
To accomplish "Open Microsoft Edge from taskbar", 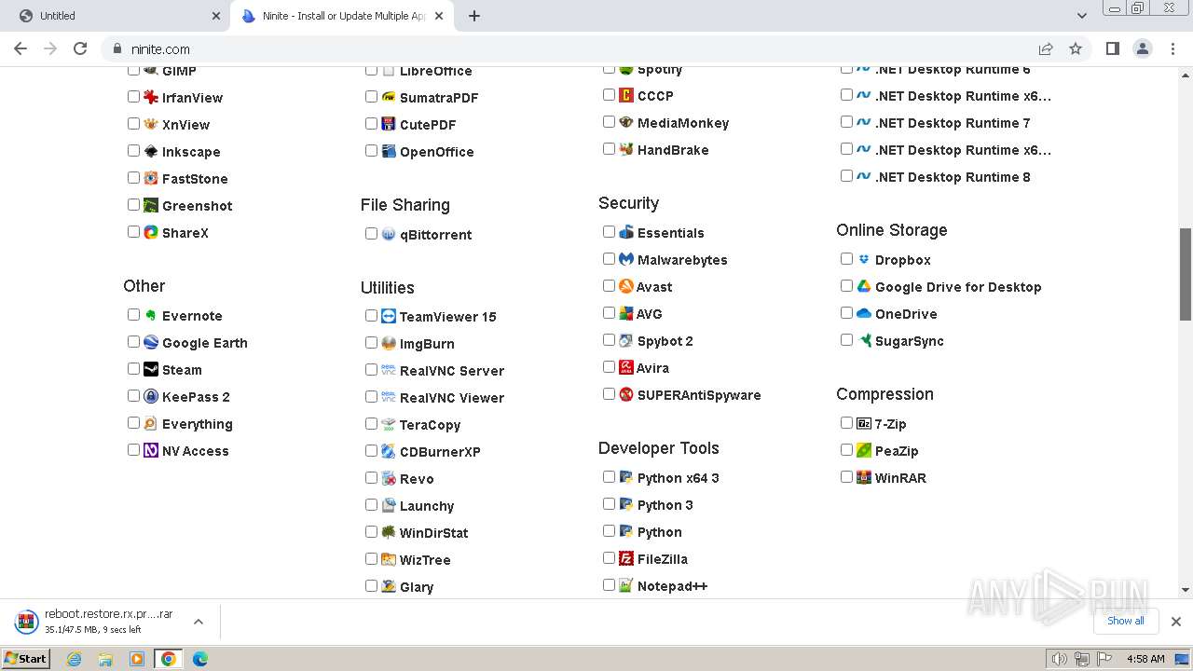I will (x=199, y=659).
